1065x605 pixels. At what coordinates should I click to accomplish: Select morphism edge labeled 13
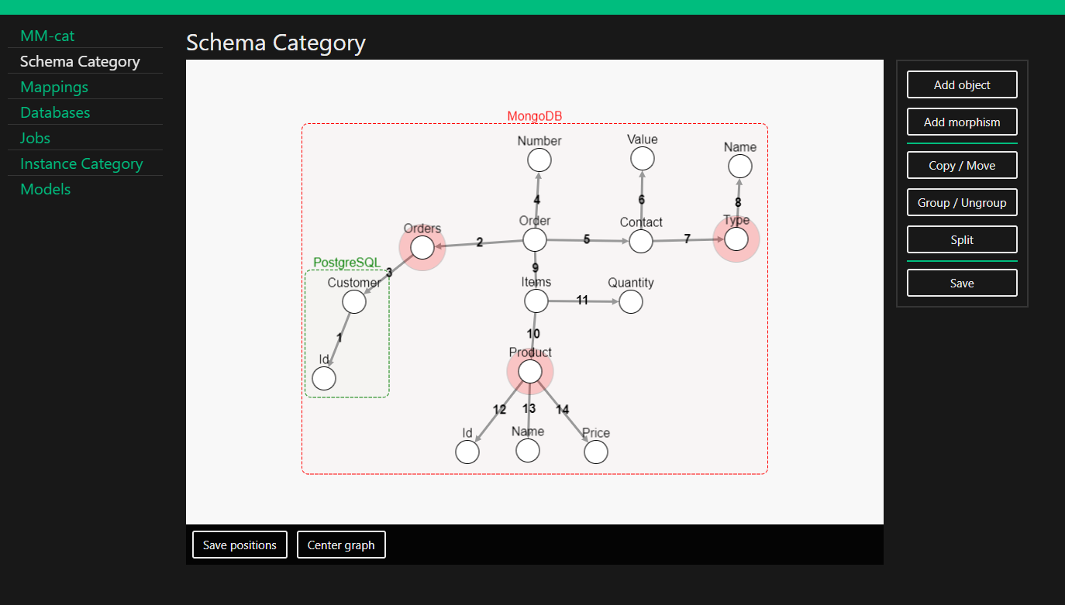point(529,408)
